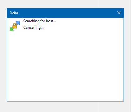Click the vertical panel divider above the dialog
Image resolution: width=131 pixels, height=112 pixels.
coord(99,4)
